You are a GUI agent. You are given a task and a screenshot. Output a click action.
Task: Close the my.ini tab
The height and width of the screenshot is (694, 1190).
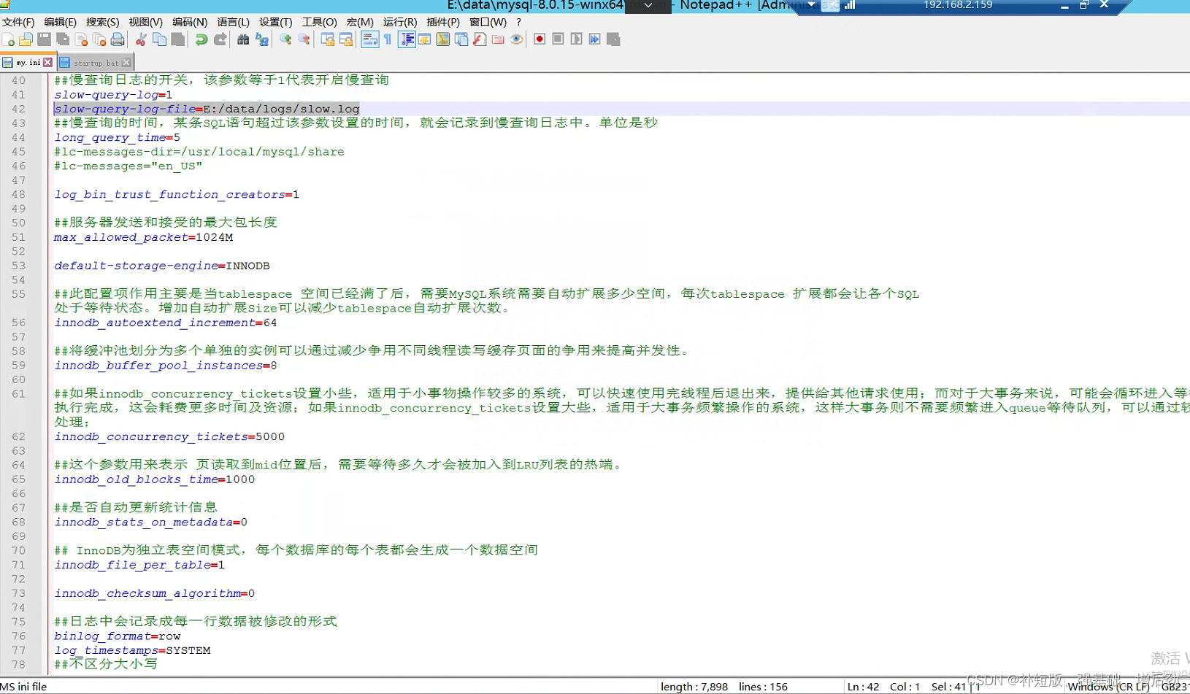click(x=48, y=63)
